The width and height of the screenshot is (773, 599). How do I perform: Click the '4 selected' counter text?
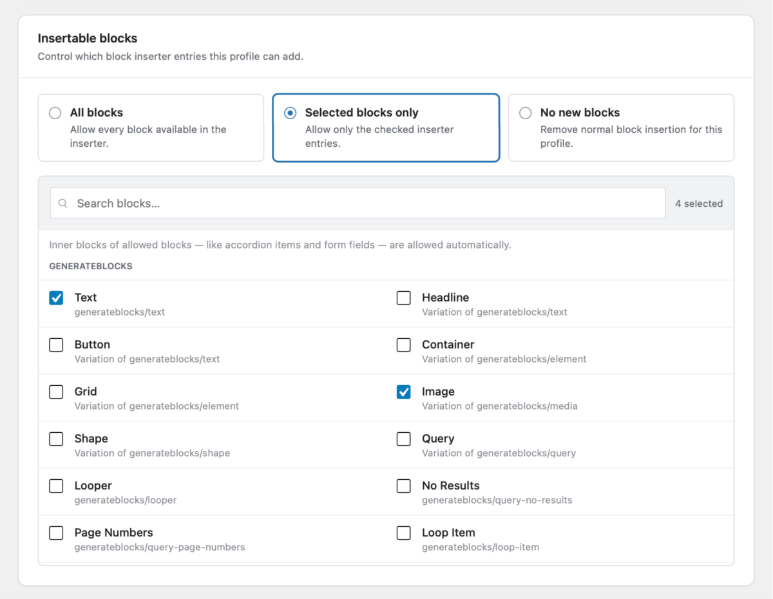click(x=699, y=204)
